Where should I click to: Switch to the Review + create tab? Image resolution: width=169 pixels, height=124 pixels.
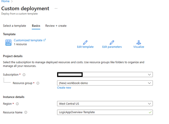pos(56,26)
